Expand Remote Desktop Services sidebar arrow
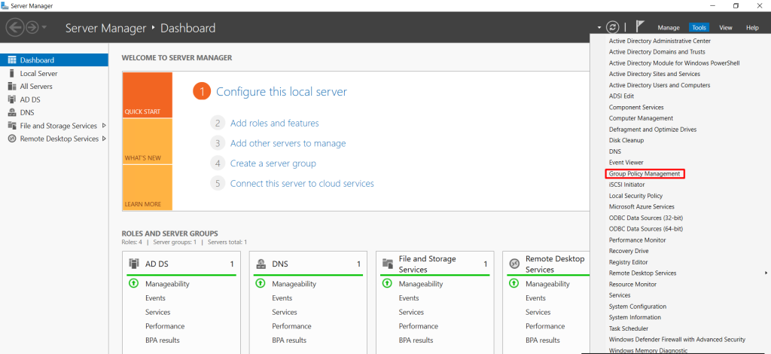 (104, 139)
